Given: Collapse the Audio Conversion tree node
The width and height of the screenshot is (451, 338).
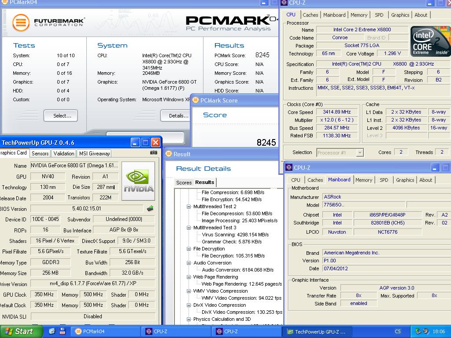Looking at the screenshot, I should (189, 263).
